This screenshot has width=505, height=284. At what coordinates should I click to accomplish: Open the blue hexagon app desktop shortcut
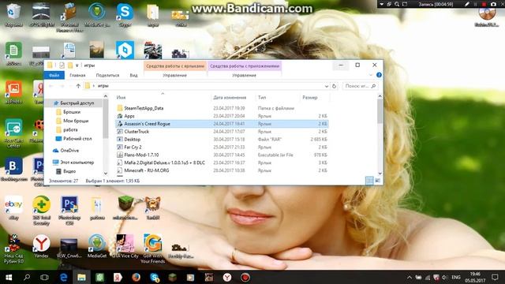pos(125,50)
